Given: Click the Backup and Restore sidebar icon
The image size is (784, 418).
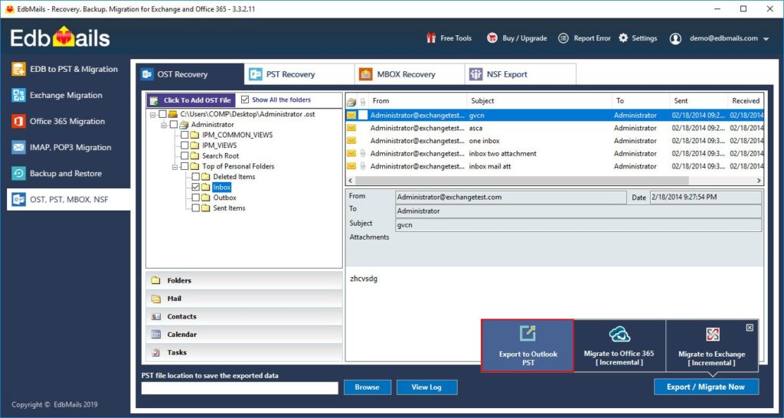Looking at the screenshot, I should [x=18, y=174].
